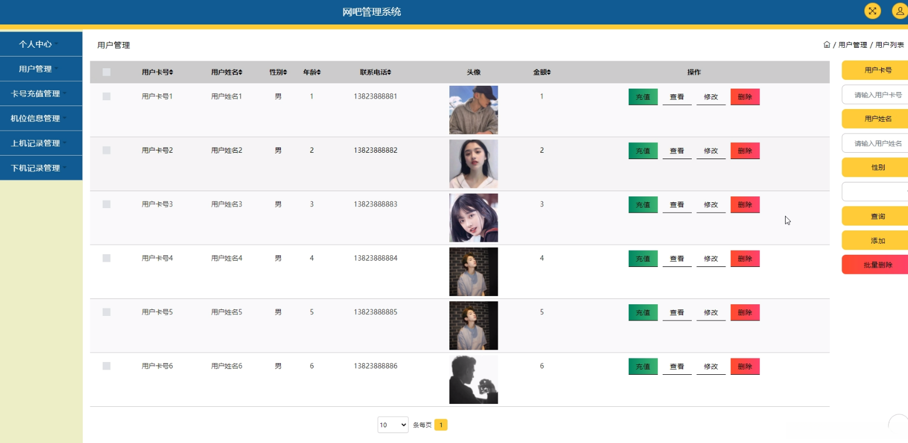Expand the 用户管理 sidebar menu
This screenshot has width=908, height=443.
pyautogui.click(x=41, y=69)
